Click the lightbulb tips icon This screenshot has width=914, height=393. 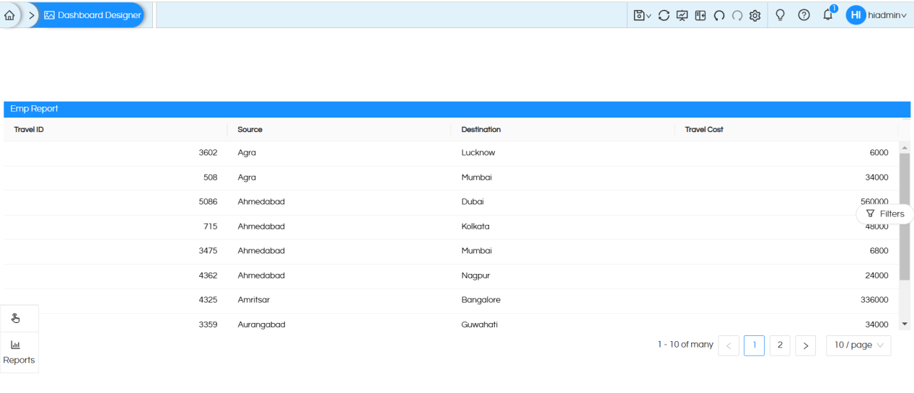click(x=780, y=15)
